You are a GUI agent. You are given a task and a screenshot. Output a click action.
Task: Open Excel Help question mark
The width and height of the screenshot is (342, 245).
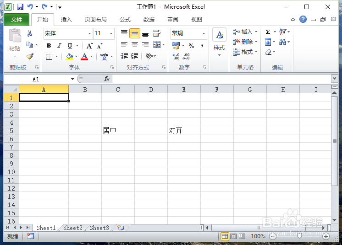pyautogui.click(x=303, y=19)
